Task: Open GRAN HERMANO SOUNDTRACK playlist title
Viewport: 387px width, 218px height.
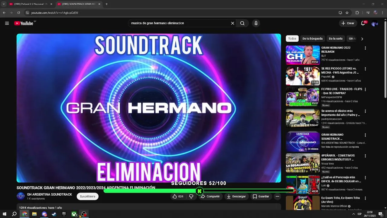Action: pos(332,137)
